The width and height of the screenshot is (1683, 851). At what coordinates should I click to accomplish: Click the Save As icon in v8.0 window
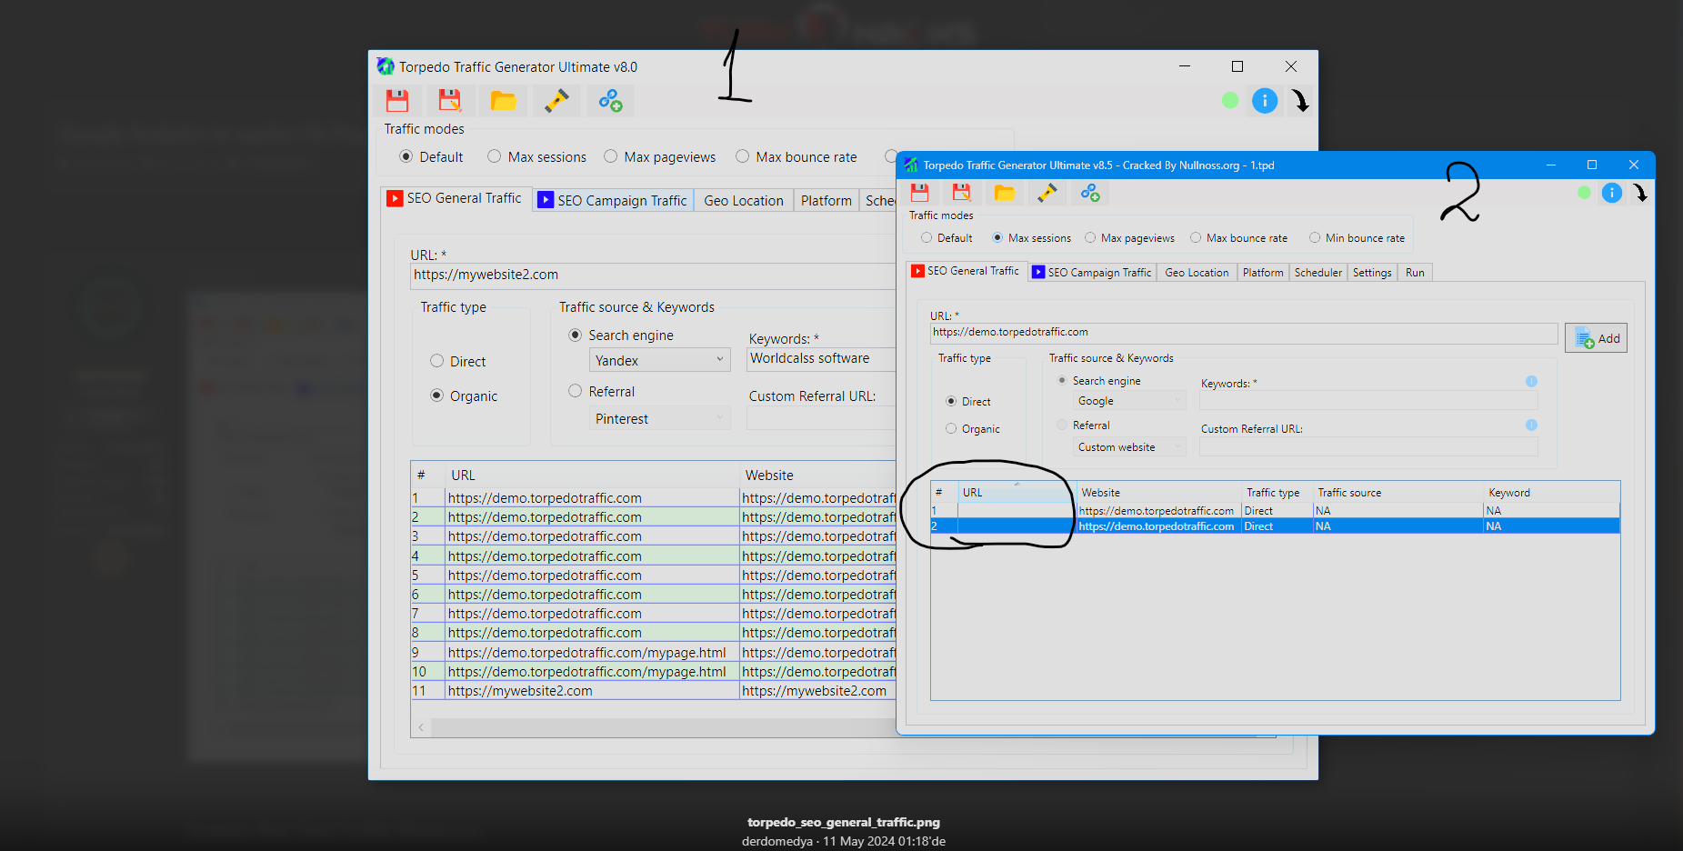click(x=450, y=101)
